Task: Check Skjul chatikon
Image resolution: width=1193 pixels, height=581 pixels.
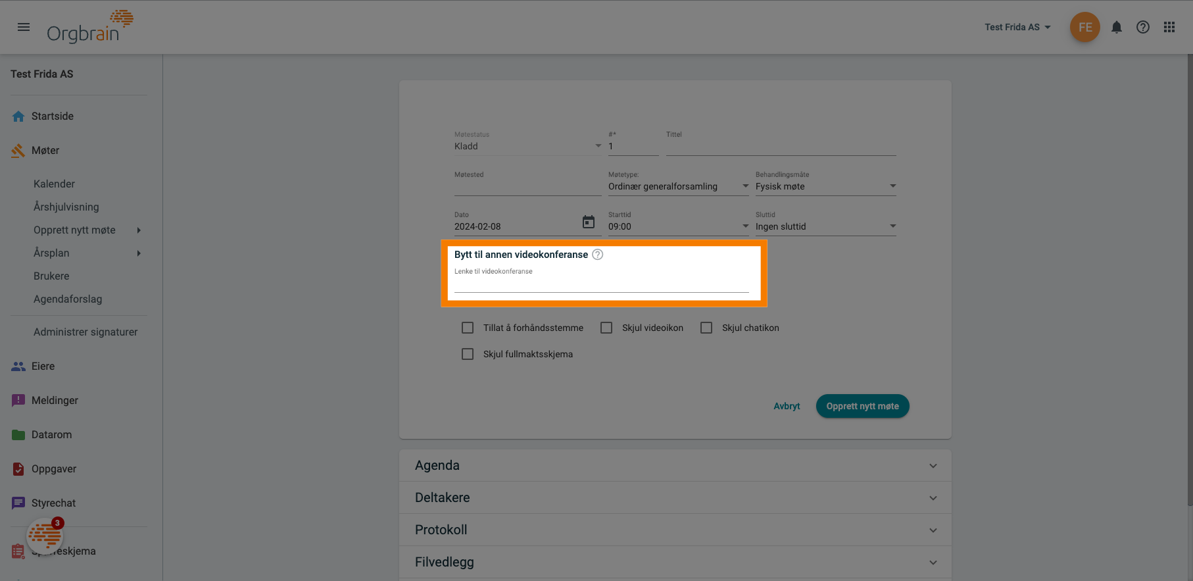Action: point(706,328)
